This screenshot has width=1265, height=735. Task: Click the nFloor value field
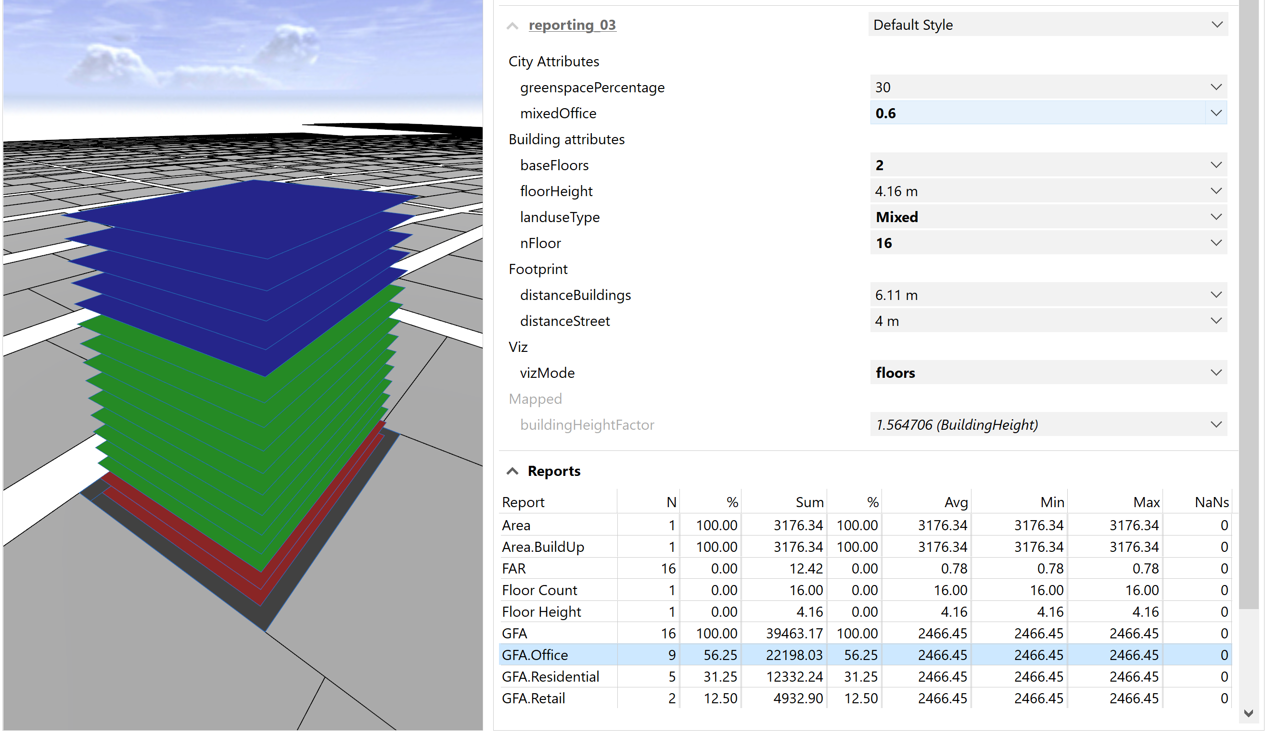pos(1034,243)
